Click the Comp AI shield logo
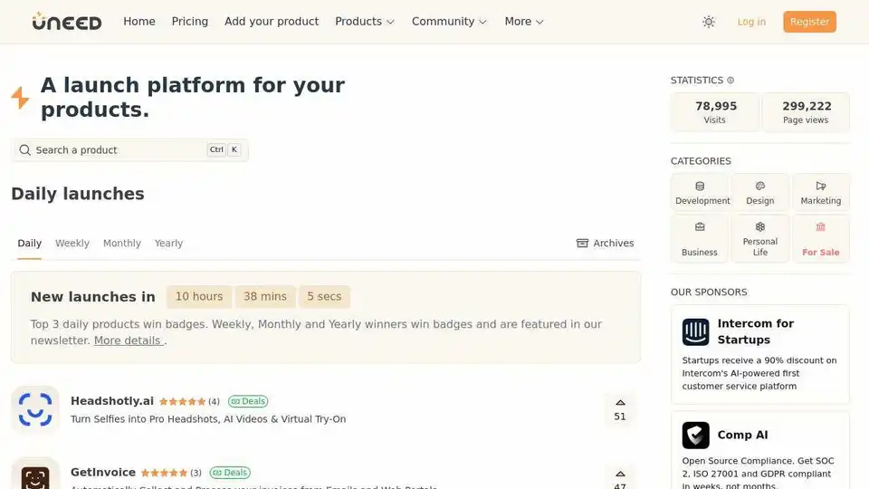 [x=695, y=436]
